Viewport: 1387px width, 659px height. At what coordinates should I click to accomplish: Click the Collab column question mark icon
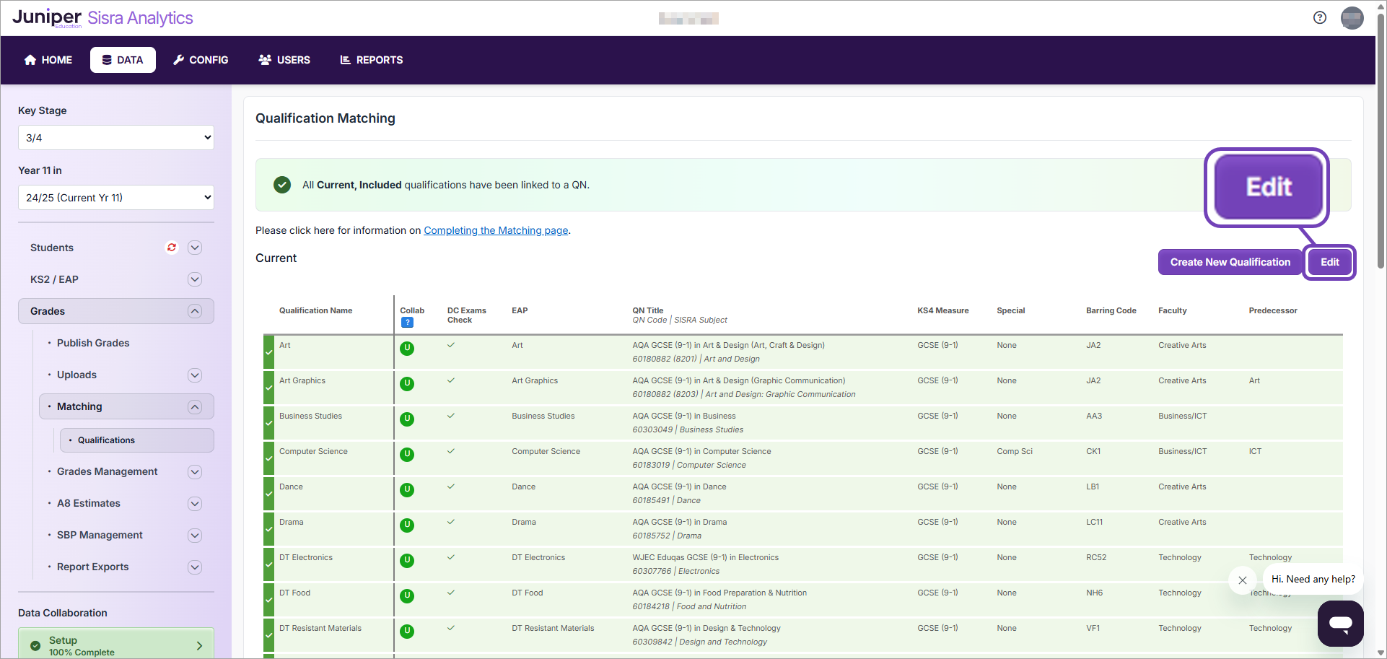pyautogui.click(x=407, y=323)
